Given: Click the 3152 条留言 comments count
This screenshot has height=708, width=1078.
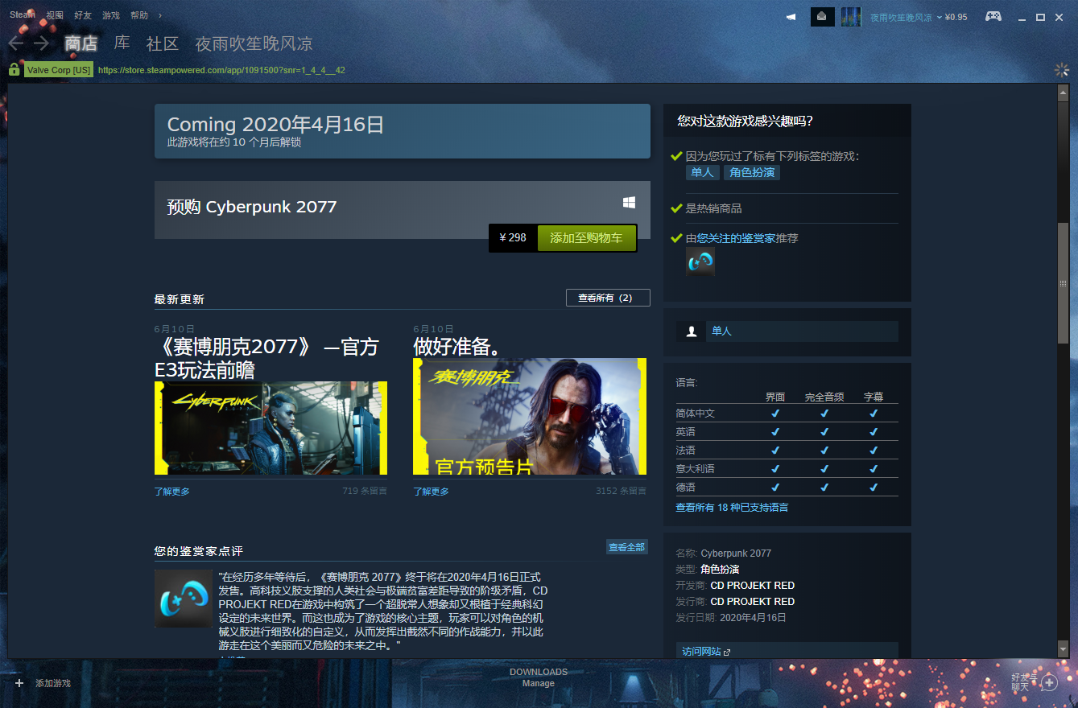Looking at the screenshot, I should click(x=621, y=491).
